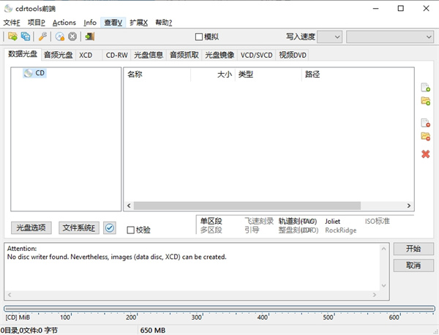Switch to the 光盘镜像 tab
This screenshot has width=439, height=335.
click(x=219, y=55)
